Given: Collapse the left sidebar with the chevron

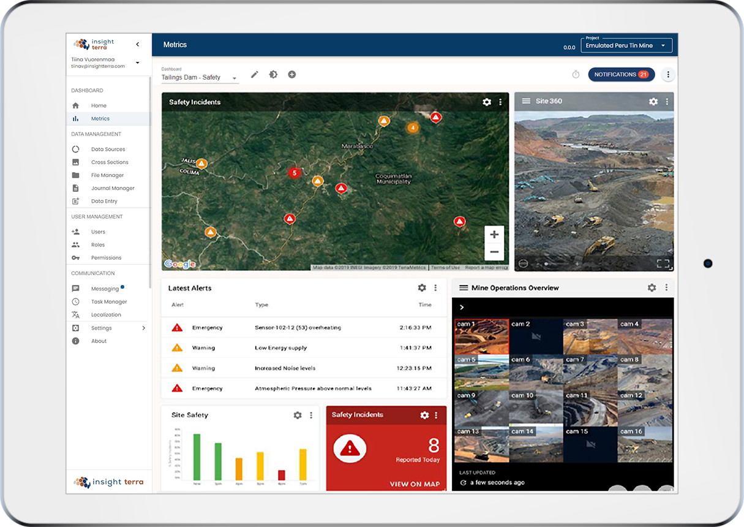Looking at the screenshot, I should (137, 44).
